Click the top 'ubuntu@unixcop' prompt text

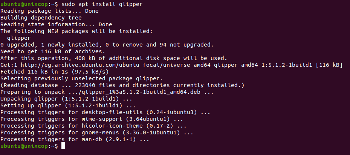click(x=24, y=4)
